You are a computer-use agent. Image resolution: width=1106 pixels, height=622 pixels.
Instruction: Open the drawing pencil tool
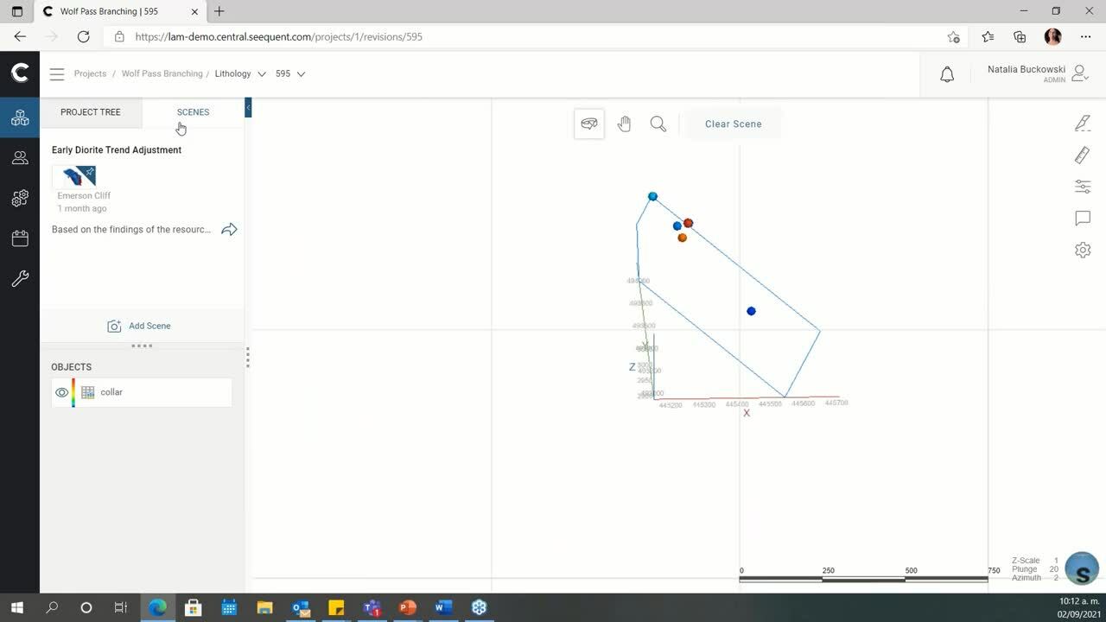(x=1083, y=124)
